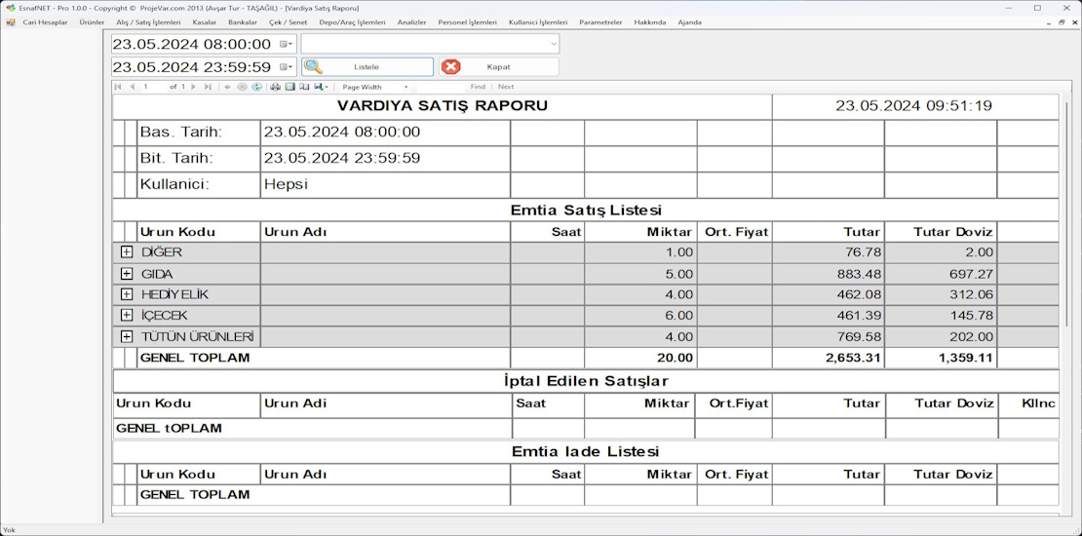Click the Emtia Iade Listesi heading

[x=585, y=451]
